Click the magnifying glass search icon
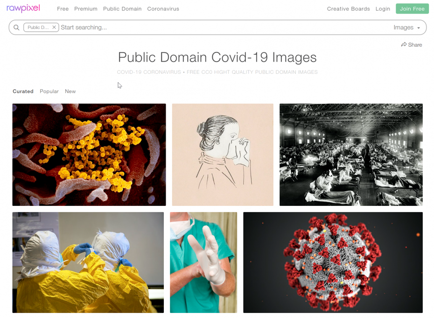 click(16, 28)
